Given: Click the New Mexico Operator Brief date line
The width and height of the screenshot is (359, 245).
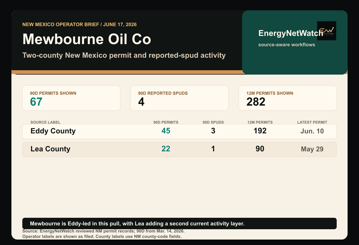Looking at the screenshot, I should (79, 24).
